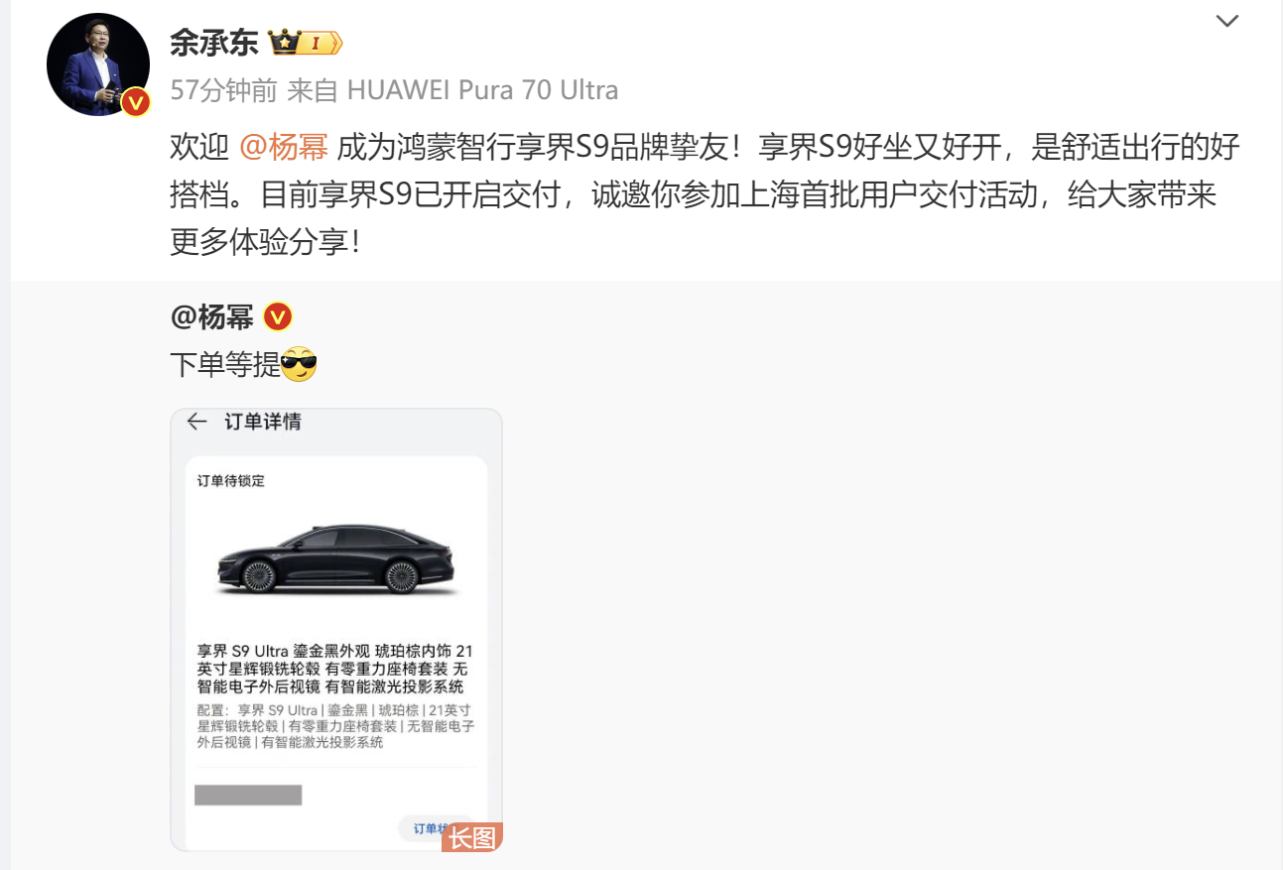Open the @杨幂 mention in post text
Image resolution: width=1283 pixels, height=870 pixels.
click(284, 148)
